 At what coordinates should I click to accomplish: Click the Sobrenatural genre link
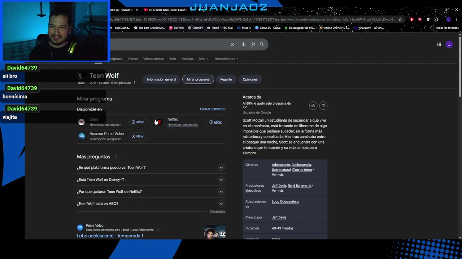[281, 170]
